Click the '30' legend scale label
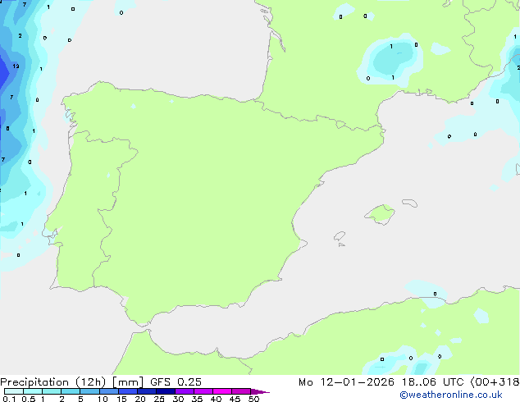Viewport: 520px width, 402px height. click(178, 399)
